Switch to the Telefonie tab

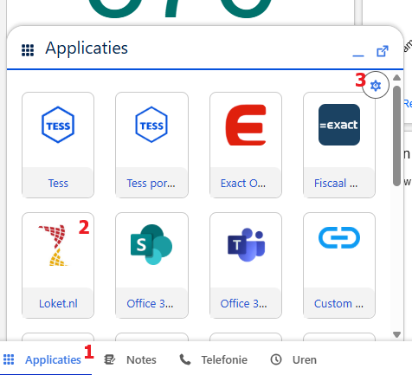pyautogui.click(x=213, y=359)
